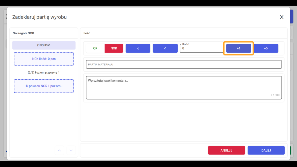Screen dimensions: 297x167
Task: Cancel with the ANULUJ button
Action: (x=226, y=150)
